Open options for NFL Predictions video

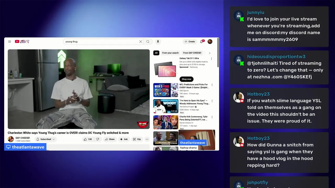pos(212,85)
